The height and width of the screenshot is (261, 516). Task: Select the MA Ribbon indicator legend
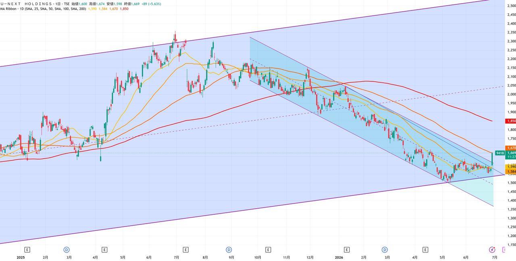point(43,9)
